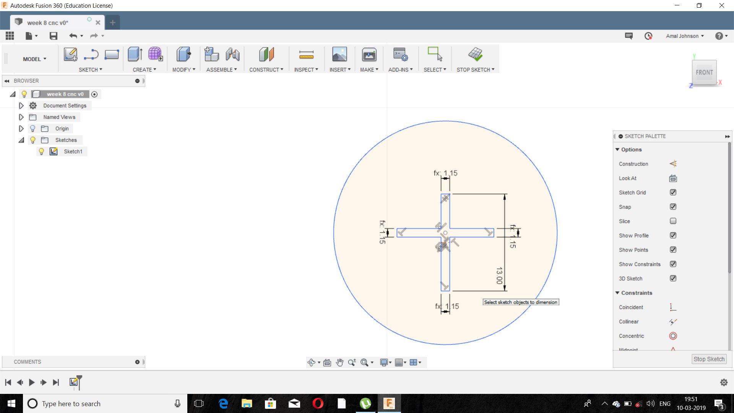734x413 pixels.
Task: Expand the Origin folder node
Action: coord(21,128)
